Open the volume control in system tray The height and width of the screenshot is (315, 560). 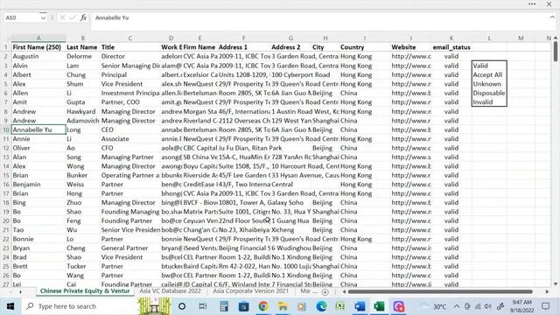(488, 306)
